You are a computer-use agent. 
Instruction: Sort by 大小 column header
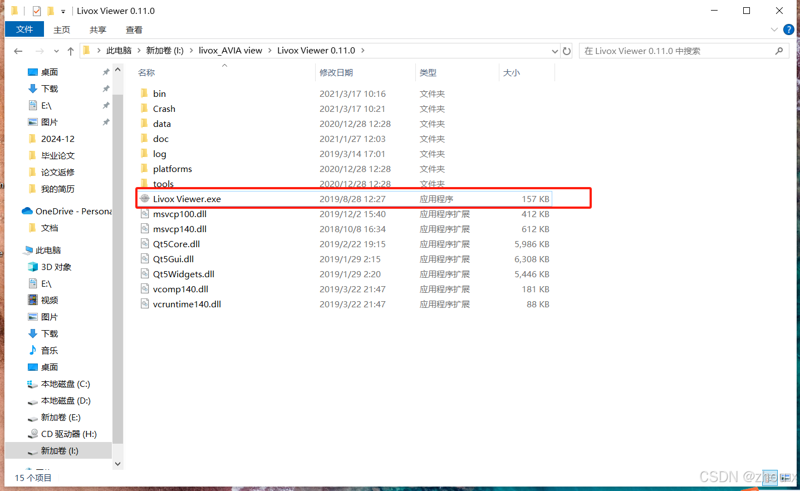tap(512, 72)
